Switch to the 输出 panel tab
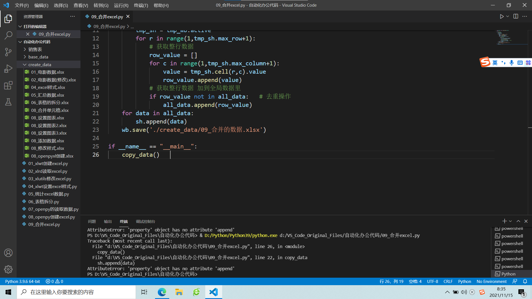 click(x=108, y=221)
